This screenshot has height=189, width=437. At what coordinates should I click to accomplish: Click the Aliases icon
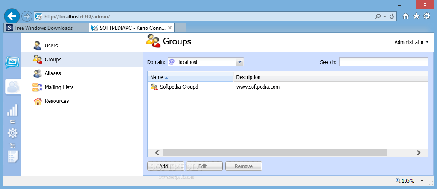click(x=38, y=73)
